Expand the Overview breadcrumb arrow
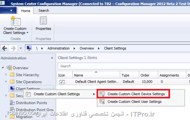 pos(98,48)
